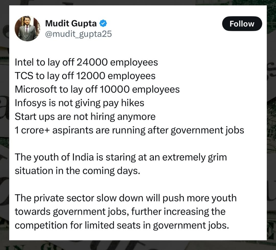Open Mudit Gupta's profile picture
The height and width of the screenshot is (250, 276).
click(x=27, y=29)
